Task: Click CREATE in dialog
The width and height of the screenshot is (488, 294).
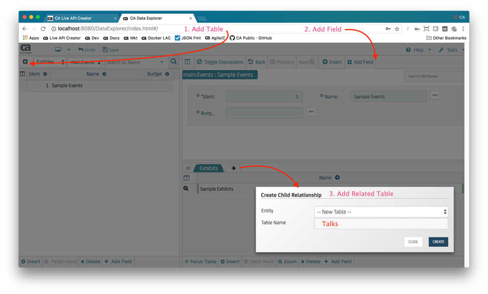Action: tap(438, 242)
